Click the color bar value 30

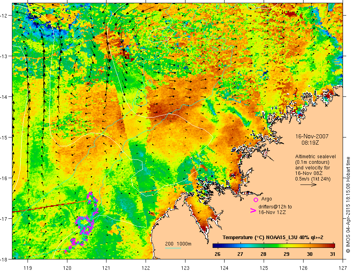coord(310,254)
